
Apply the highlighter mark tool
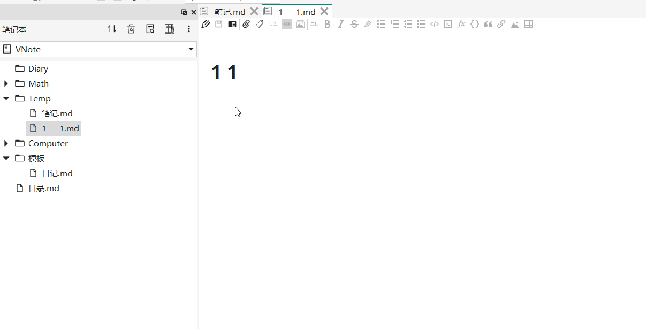coord(368,24)
